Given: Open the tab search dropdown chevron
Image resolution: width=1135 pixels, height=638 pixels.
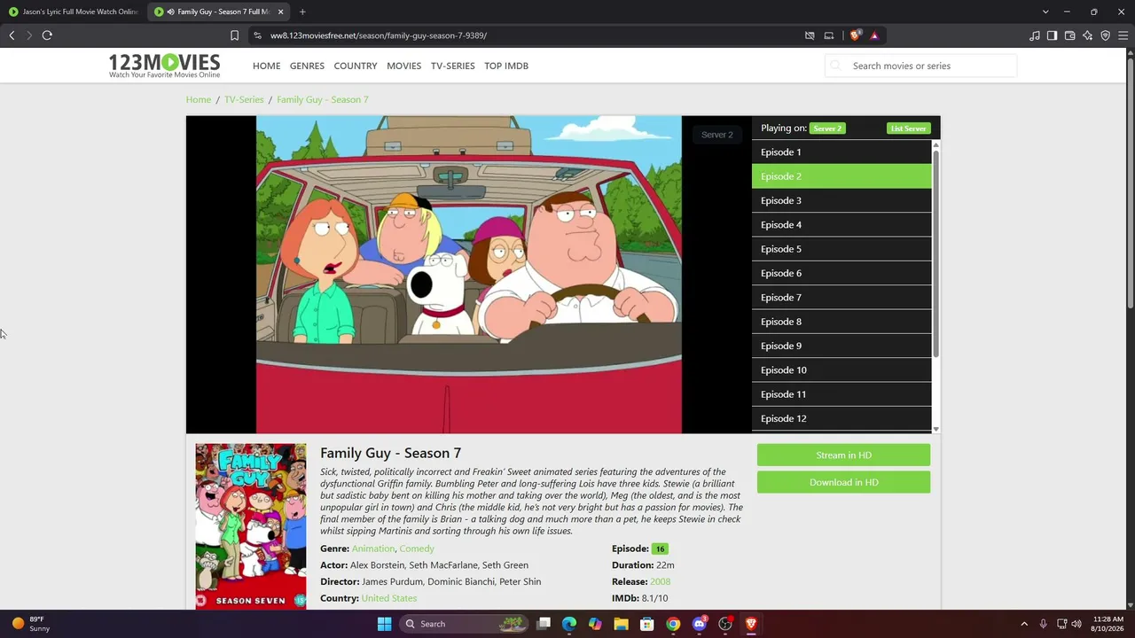Looking at the screenshot, I should [x=1045, y=12].
